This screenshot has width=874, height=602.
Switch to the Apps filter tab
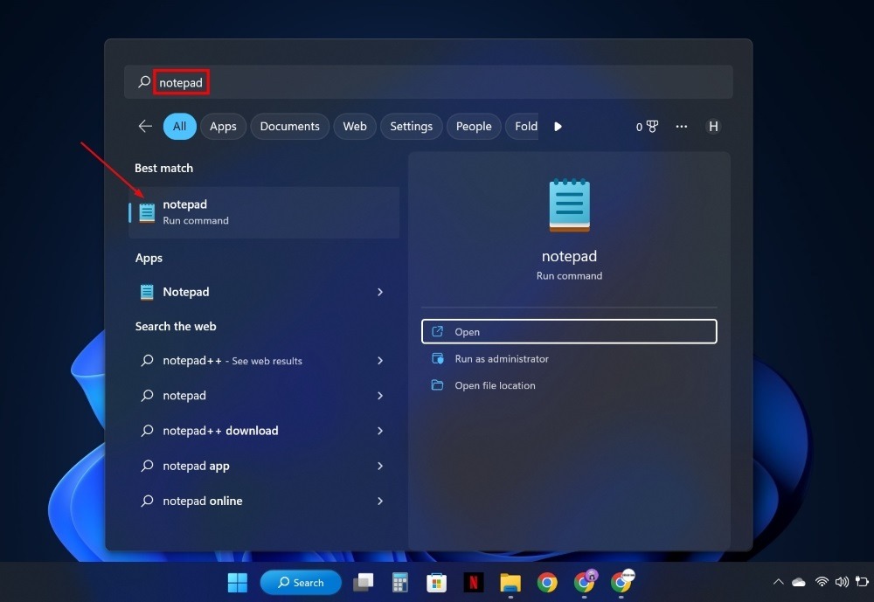[x=223, y=126]
